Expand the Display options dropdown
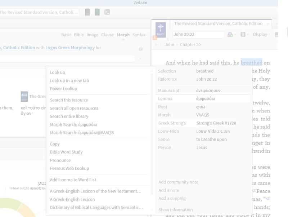288x217 pixels. point(262,34)
